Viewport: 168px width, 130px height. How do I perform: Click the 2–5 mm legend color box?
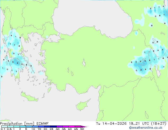pos(23,127)
